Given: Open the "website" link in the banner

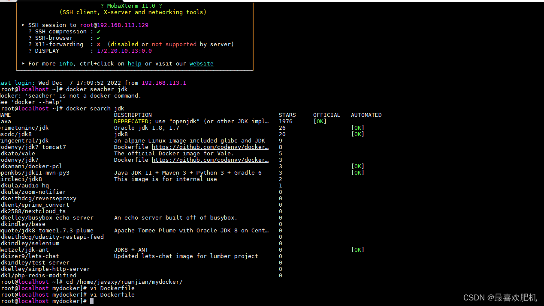Looking at the screenshot, I should coord(201,63).
